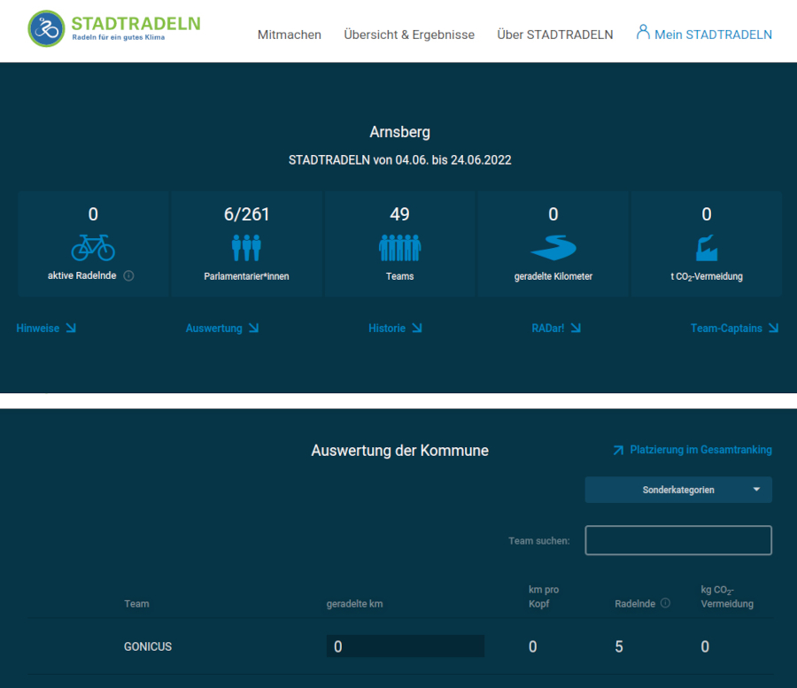The image size is (797, 688).
Task: Select the GONICUS team row name
Action: [x=148, y=646]
